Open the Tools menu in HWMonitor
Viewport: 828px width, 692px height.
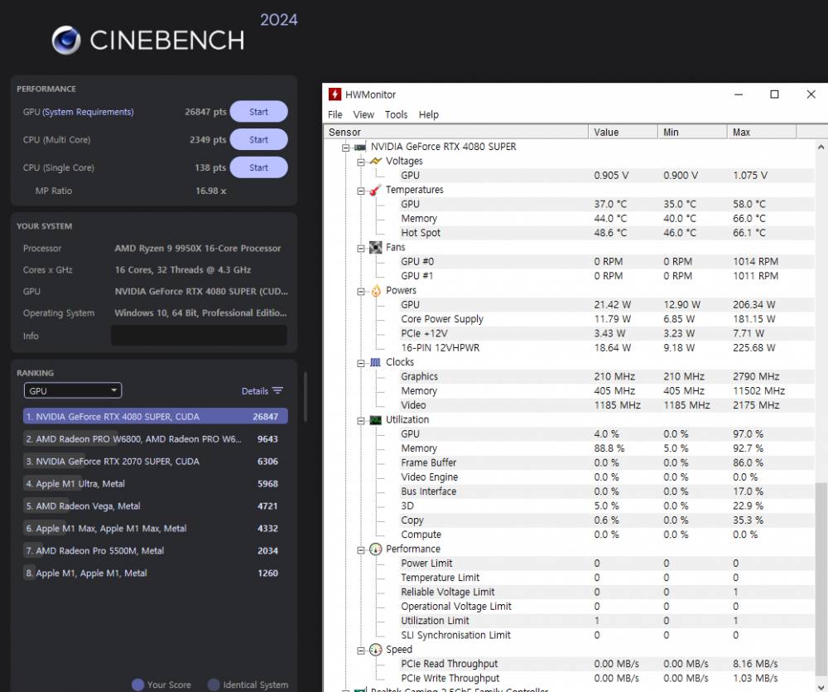pos(396,114)
